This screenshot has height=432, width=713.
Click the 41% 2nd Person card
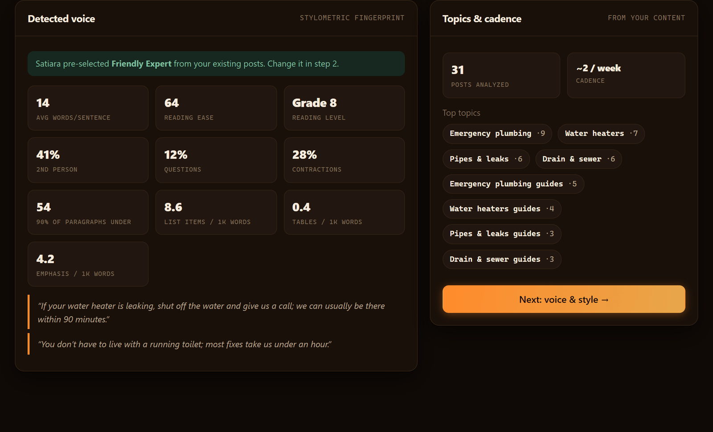(88, 160)
